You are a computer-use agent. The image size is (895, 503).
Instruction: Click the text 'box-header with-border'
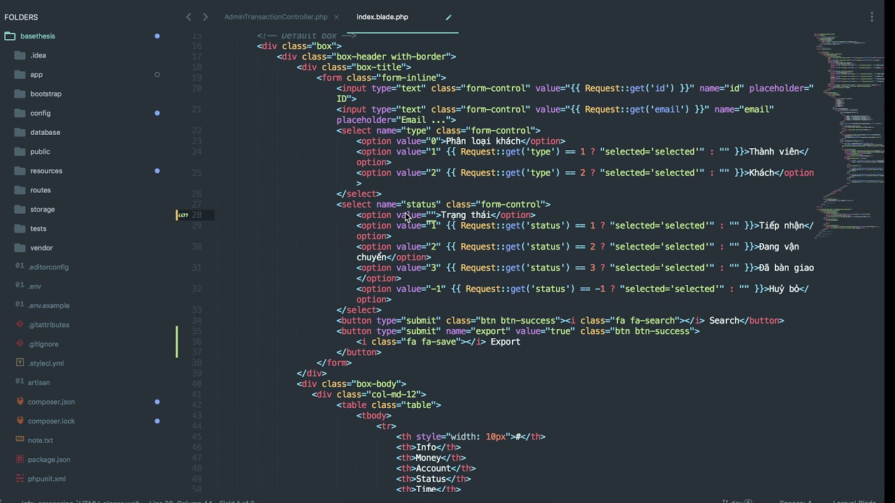coord(392,57)
